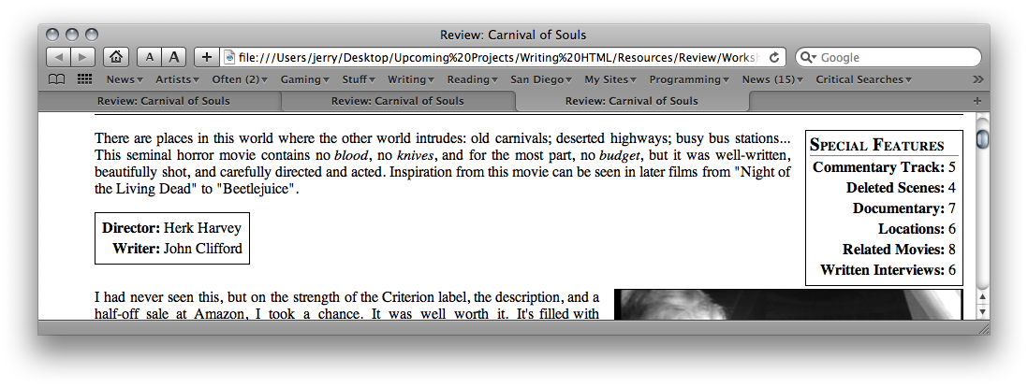
Task: Open Top Sites grid icon
Action: [84, 79]
